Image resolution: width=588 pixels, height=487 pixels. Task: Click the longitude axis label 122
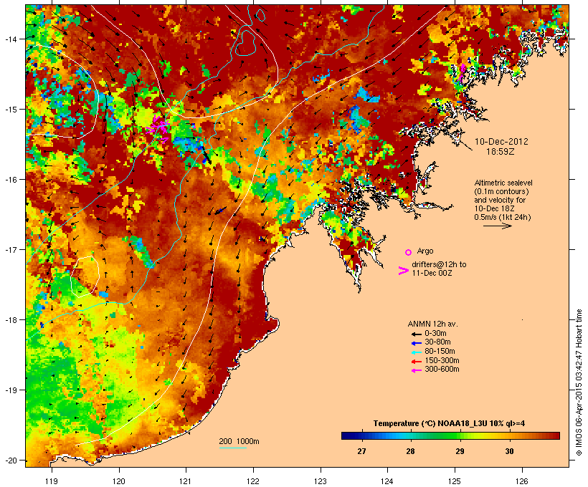pos(252,481)
